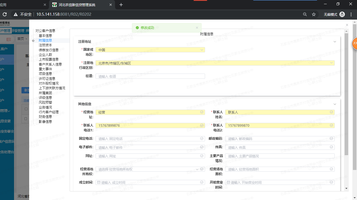The width and height of the screenshot is (357, 200).
Task: Open 注册资本 in the navigation tree
Action: tap(45, 45)
